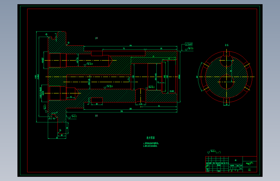Click the vertical cross hole in the main section view
Viewport: 280px width, 181px height.
[x=140, y=95]
